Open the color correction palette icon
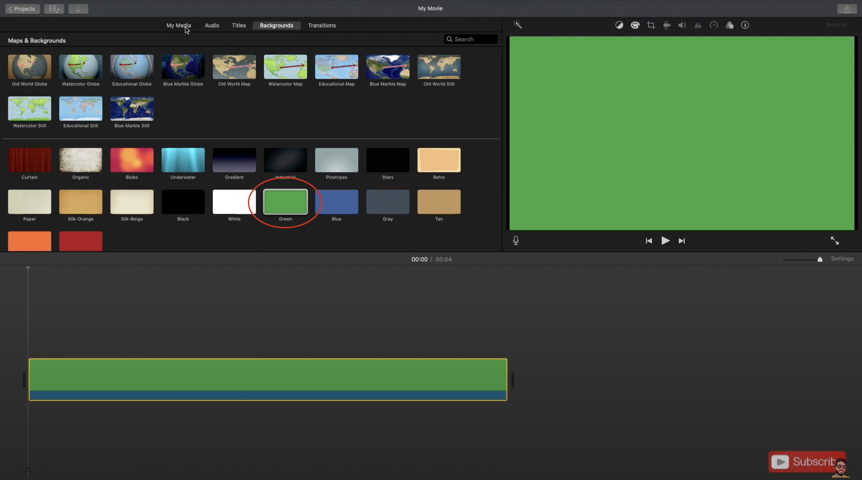 click(x=635, y=25)
